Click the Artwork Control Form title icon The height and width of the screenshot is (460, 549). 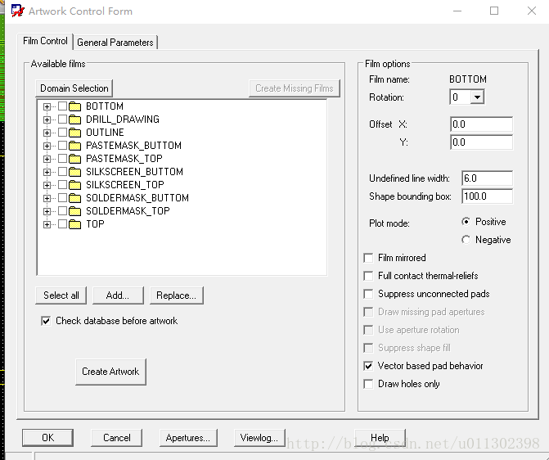15,11
